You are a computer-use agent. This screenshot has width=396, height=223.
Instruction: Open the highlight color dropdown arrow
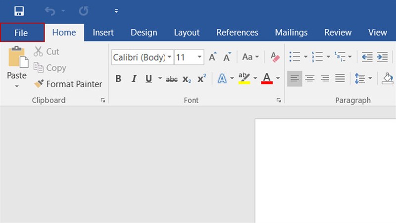[x=255, y=78]
